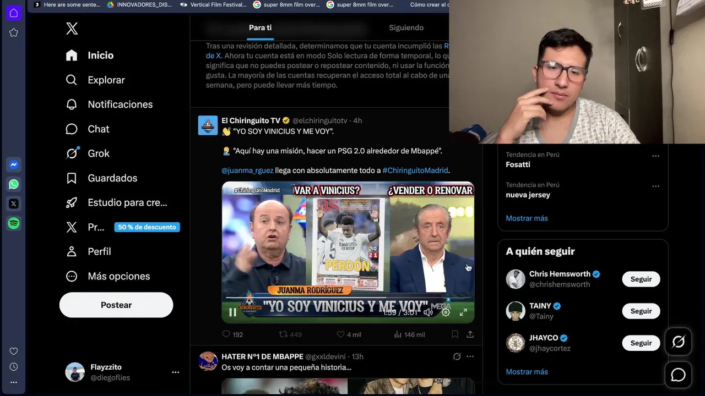Open Flayzzito account avatar
Viewport: 705px width, 396px height.
click(x=75, y=372)
